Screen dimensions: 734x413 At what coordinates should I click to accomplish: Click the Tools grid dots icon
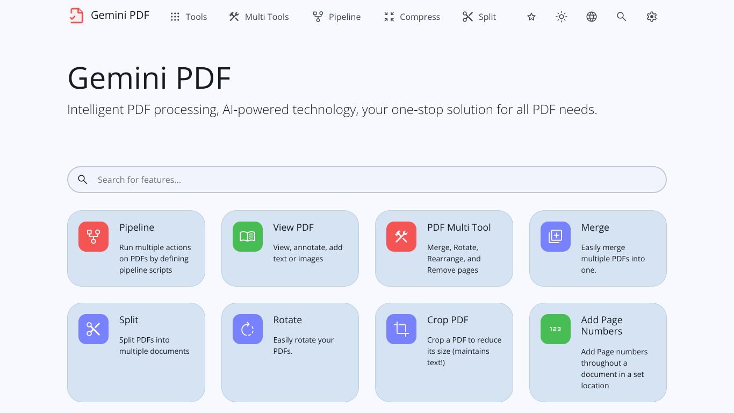(x=175, y=17)
